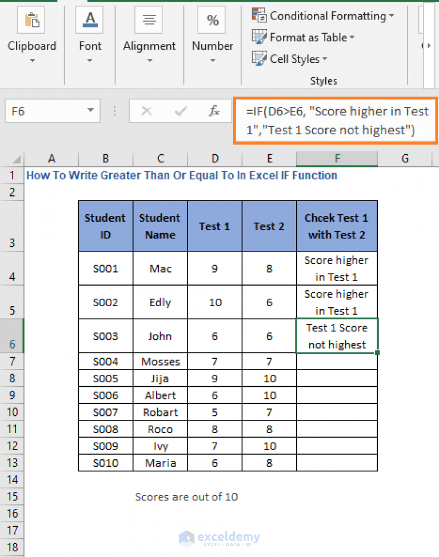
Task: Open the Number percent icon
Action: (x=212, y=20)
